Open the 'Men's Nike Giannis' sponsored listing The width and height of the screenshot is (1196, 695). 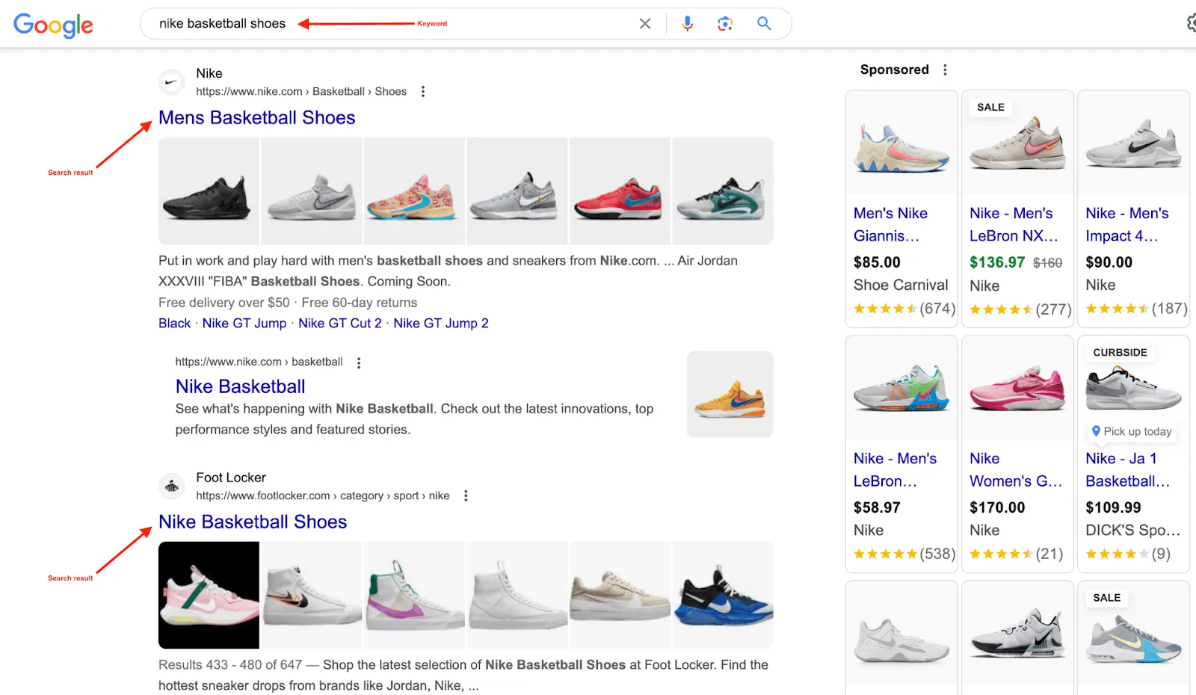coord(891,224)
